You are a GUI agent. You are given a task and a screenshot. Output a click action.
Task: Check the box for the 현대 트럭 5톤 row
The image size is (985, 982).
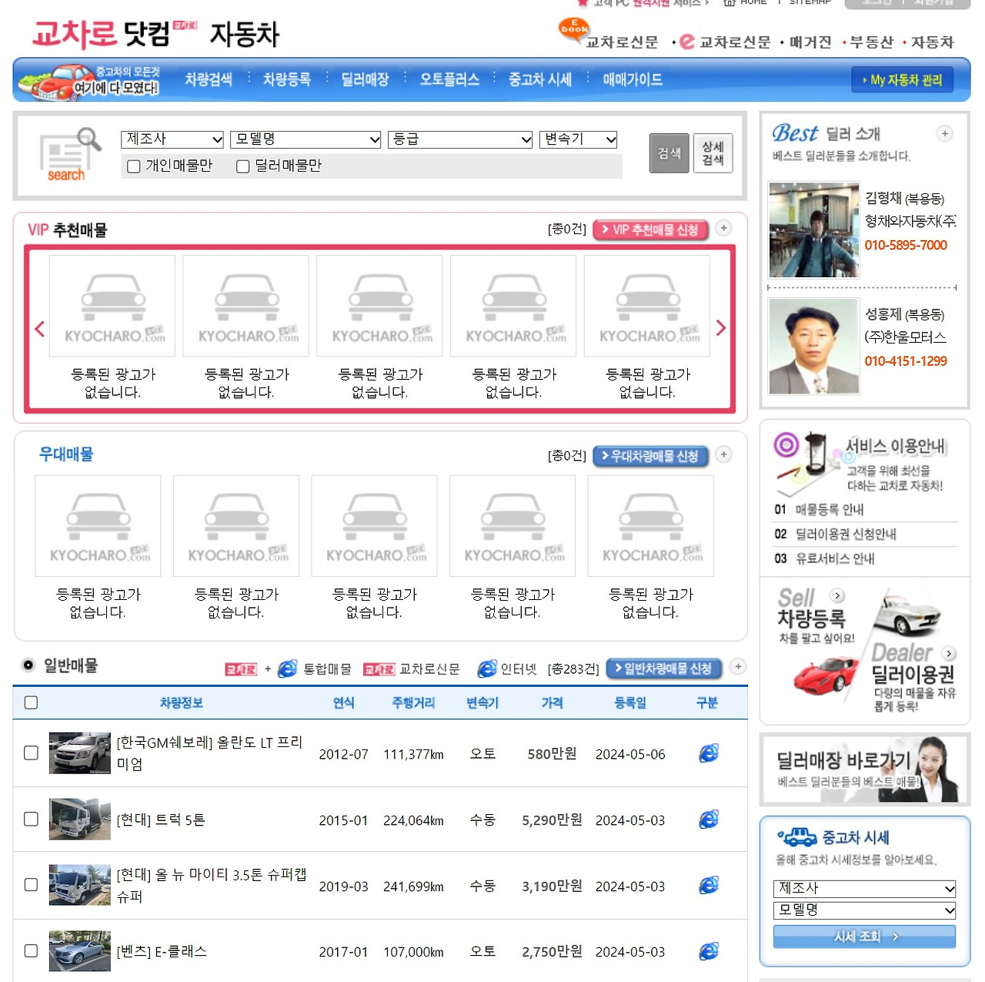tap(31, 819)
